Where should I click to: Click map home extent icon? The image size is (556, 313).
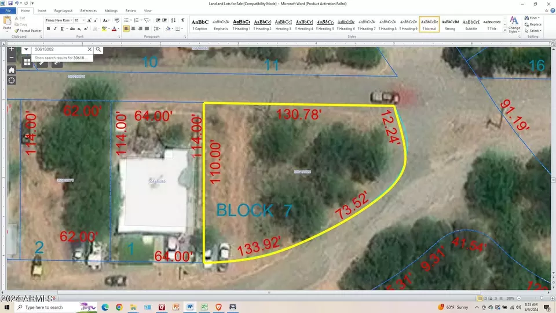click(x=12, y=70)
